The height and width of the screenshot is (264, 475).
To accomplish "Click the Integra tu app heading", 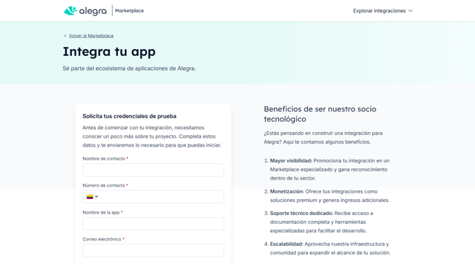I will pyautogui.click(x=109, y=52).
